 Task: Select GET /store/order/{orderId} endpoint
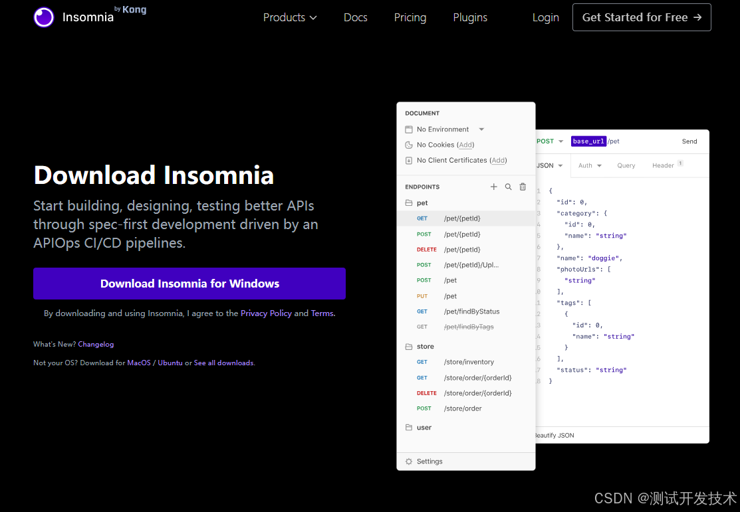(466, 378)
